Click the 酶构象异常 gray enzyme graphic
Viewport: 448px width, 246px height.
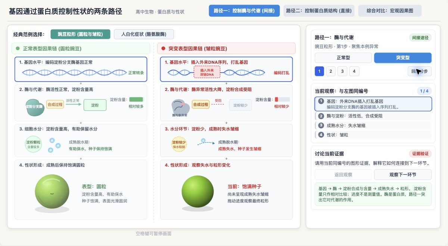point(180,107)
